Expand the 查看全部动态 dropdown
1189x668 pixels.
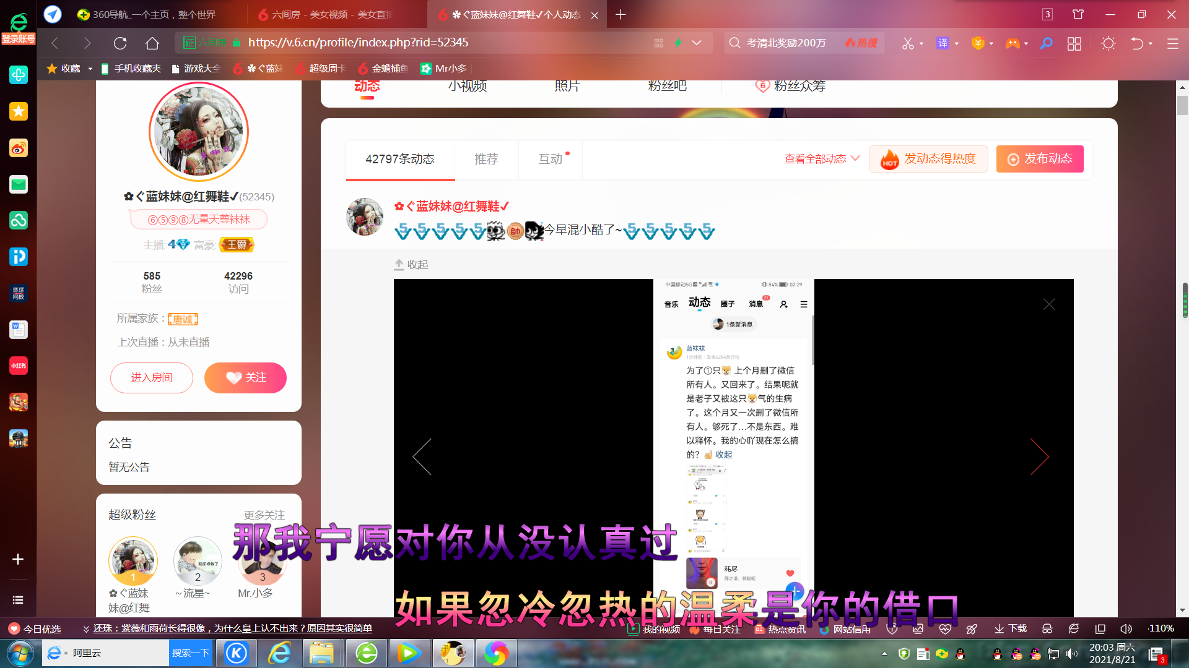click(x=822, y=159)
